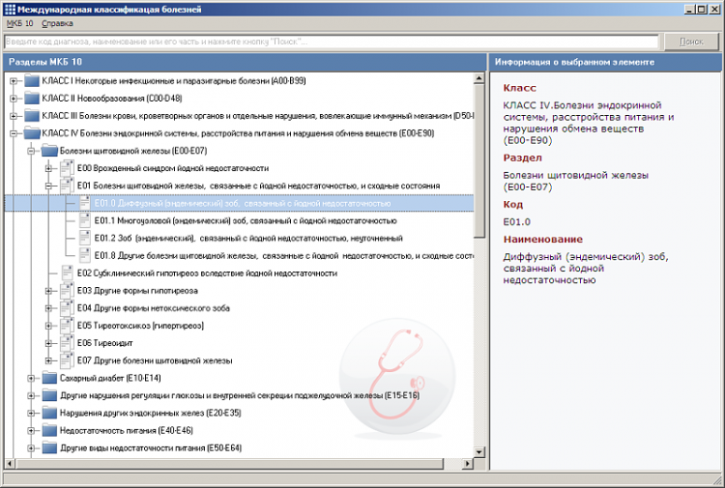Collapse the E01 node
This screenshot has height=488, width=725.
pyautogui.click(x=48, y=187)
